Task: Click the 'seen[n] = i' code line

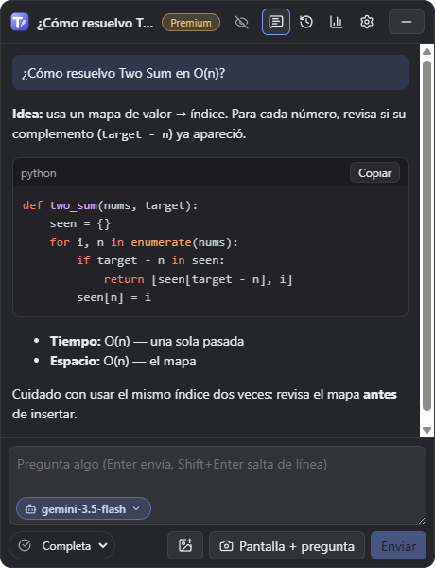Action: [113, 297]
